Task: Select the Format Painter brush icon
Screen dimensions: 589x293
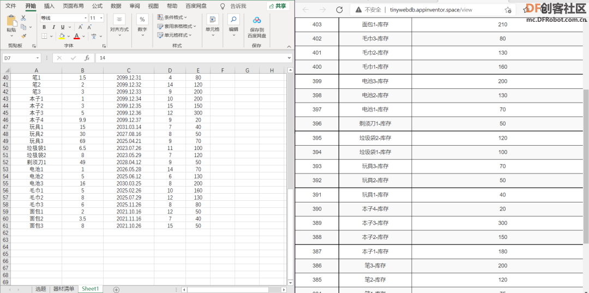Action: point(23,36)
